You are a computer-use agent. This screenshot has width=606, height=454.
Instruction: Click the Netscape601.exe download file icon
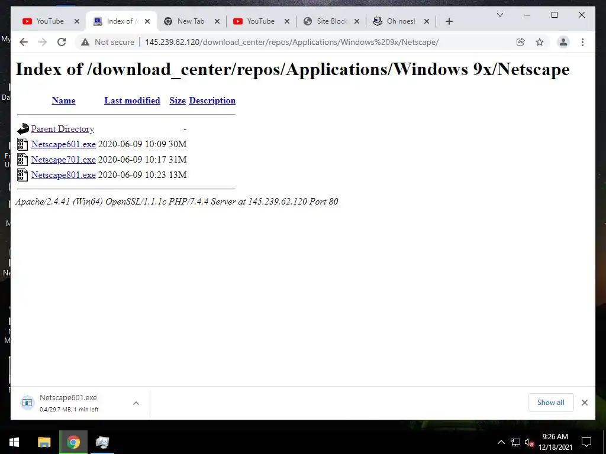tap(27, 403)
